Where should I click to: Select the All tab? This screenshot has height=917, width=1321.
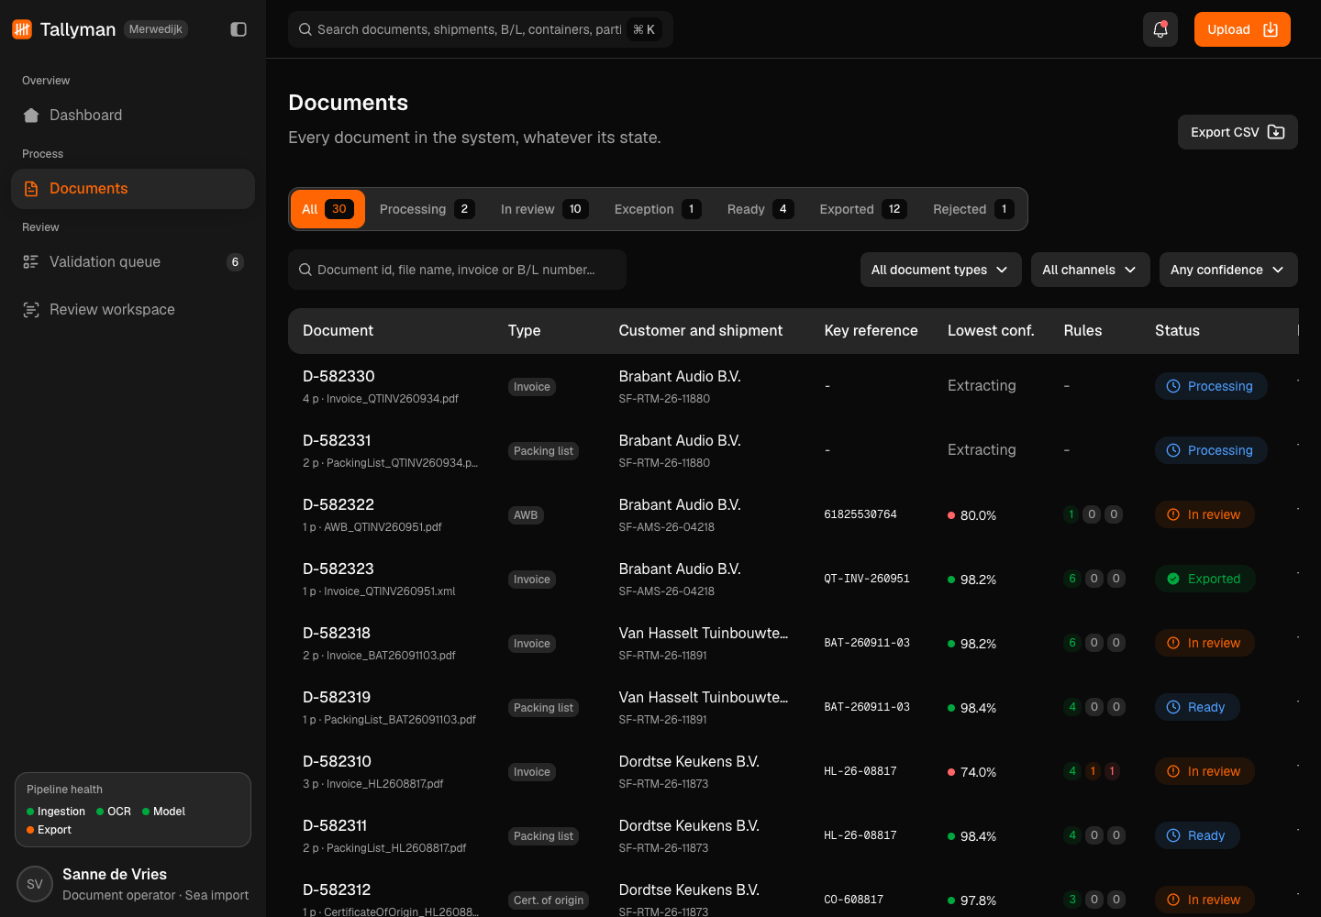327,209
